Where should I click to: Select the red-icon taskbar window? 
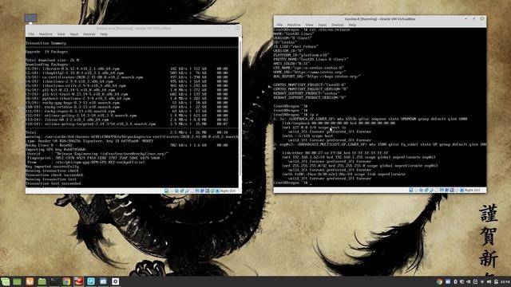[x=78, y=281]
